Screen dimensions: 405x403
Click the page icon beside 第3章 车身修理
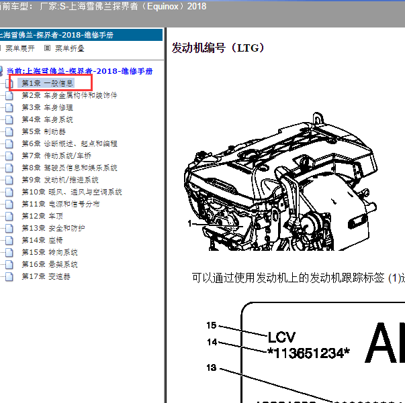pos(9,107)
